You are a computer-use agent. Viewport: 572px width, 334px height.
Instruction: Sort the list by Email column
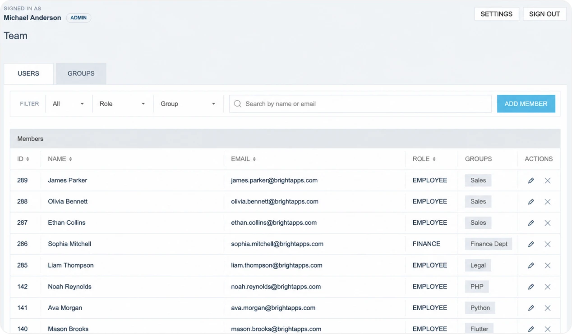[244, 159]
